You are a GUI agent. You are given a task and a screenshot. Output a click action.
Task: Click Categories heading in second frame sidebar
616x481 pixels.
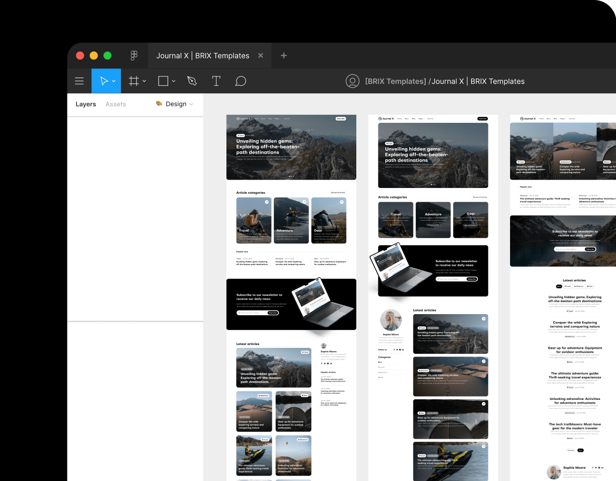[x=384, y=357]
